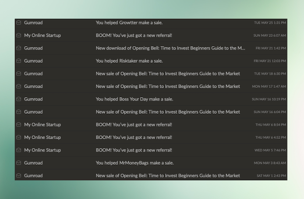Open BOOM referral subject from WED MAY 5

click(134, 150)
